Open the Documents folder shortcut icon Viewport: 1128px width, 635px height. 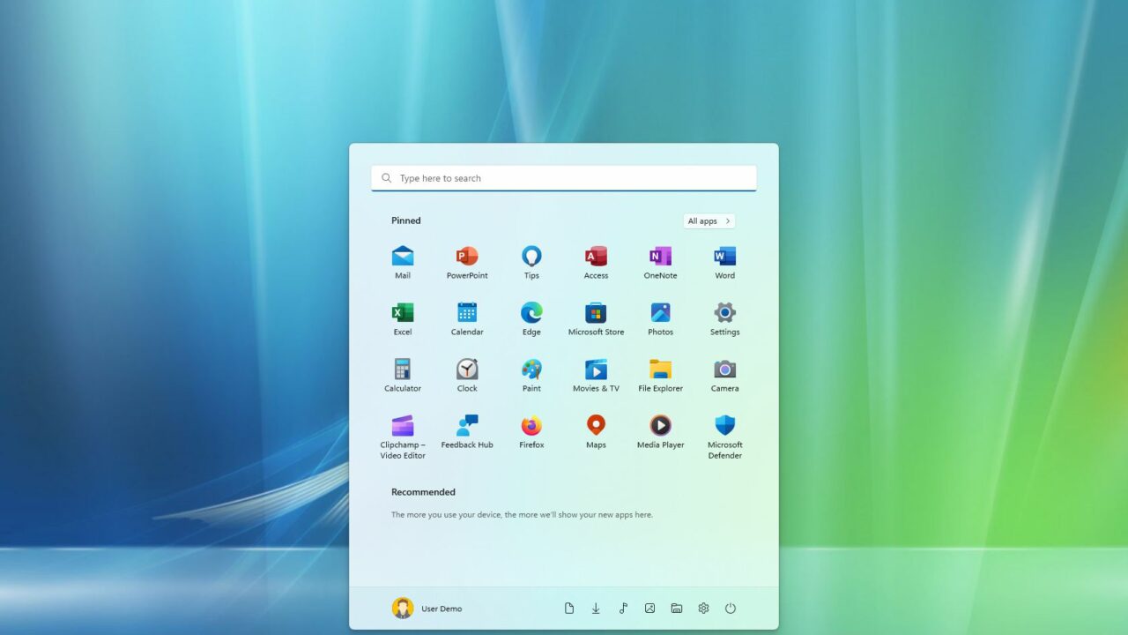click(569, 609)
